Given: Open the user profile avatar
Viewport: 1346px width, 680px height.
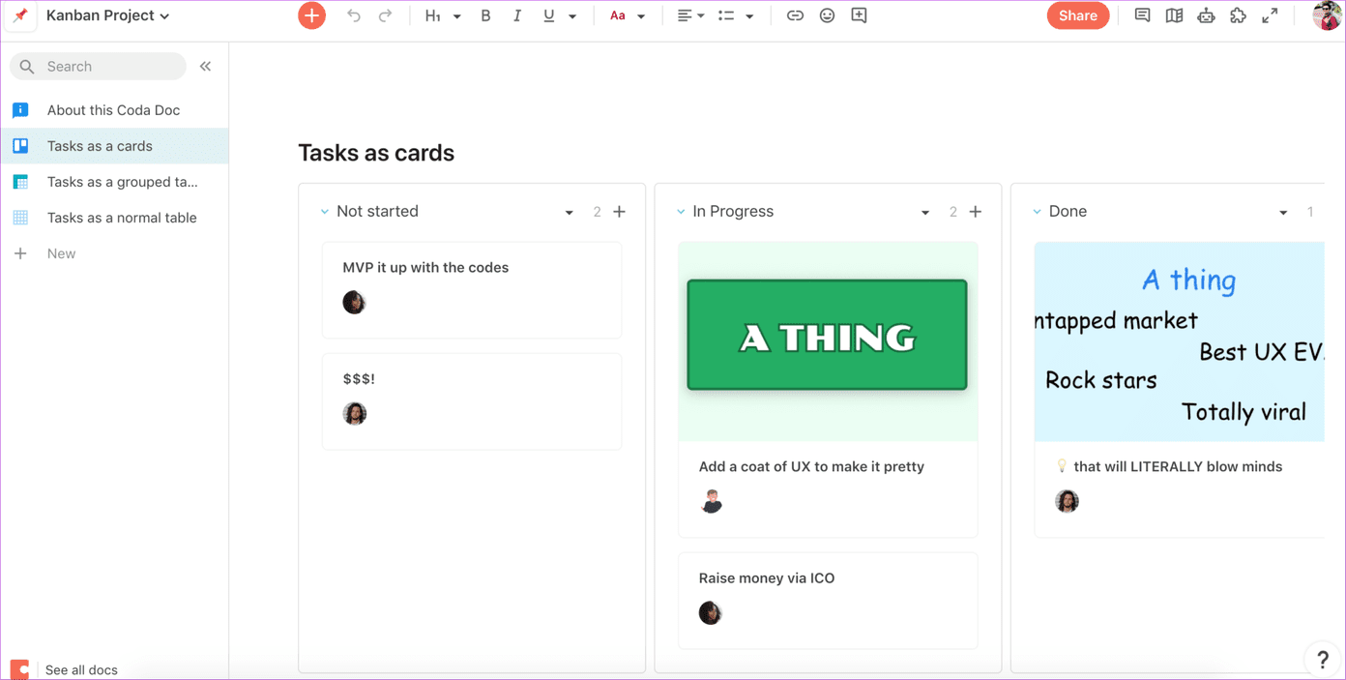Looking at the screenshot, I should (1327, 15).
